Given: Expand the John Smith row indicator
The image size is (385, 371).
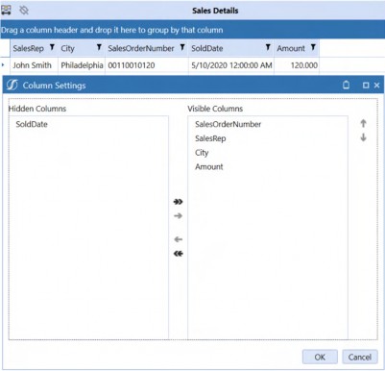Looking at the screenshot, I should point(3,65).
